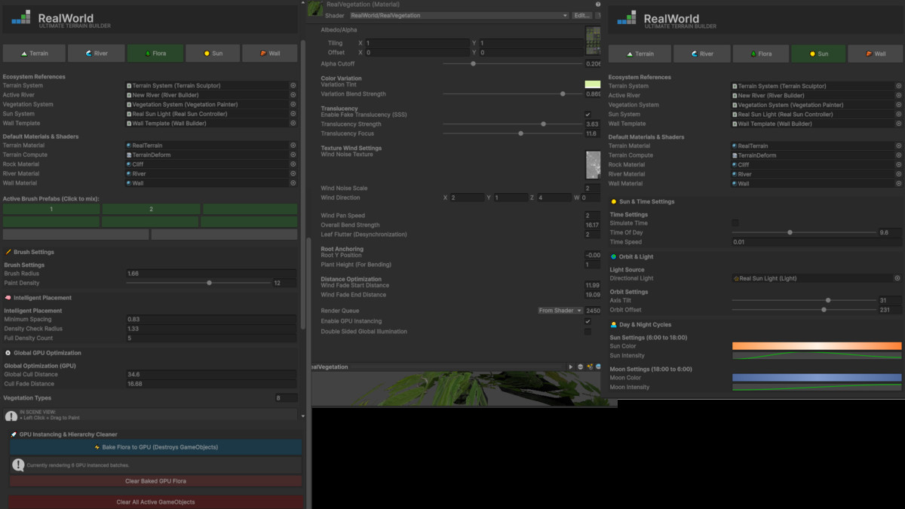
Task: Enable the Simulate Time checkbox
Action: point(735,223)
